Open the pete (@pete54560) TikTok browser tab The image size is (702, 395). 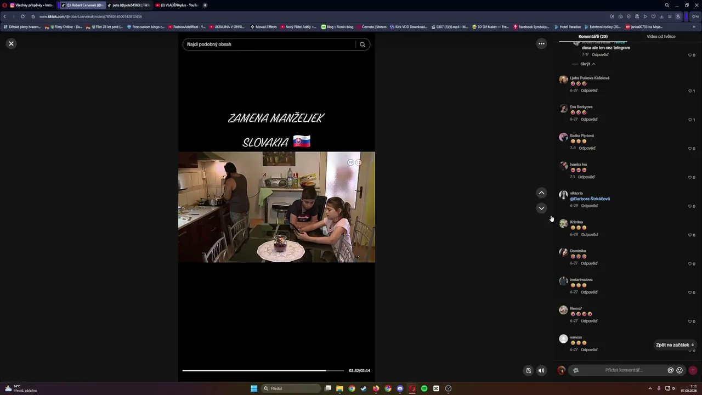[x=128, y=5]
